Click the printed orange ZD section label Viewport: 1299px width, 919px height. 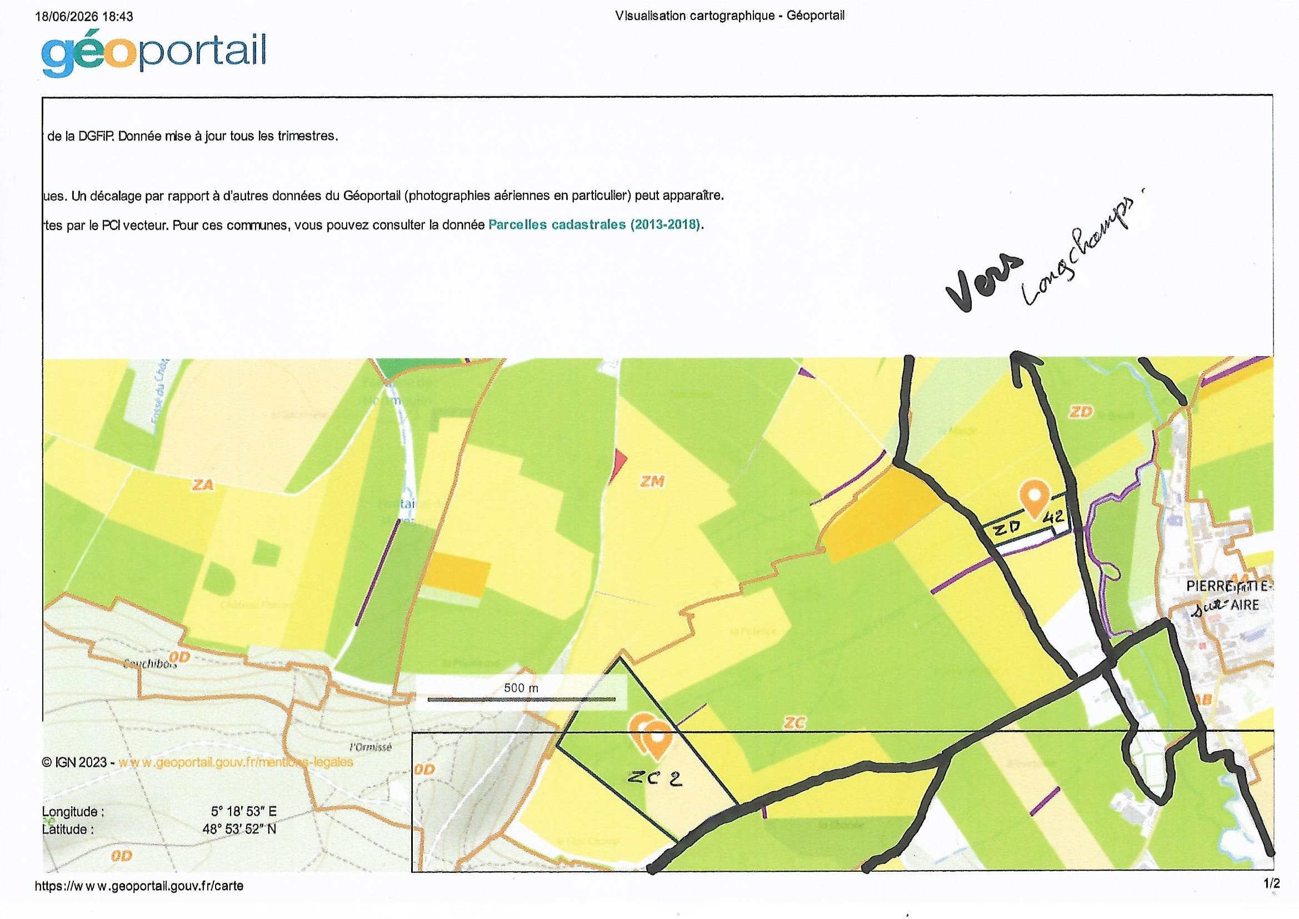point(1081,412)
